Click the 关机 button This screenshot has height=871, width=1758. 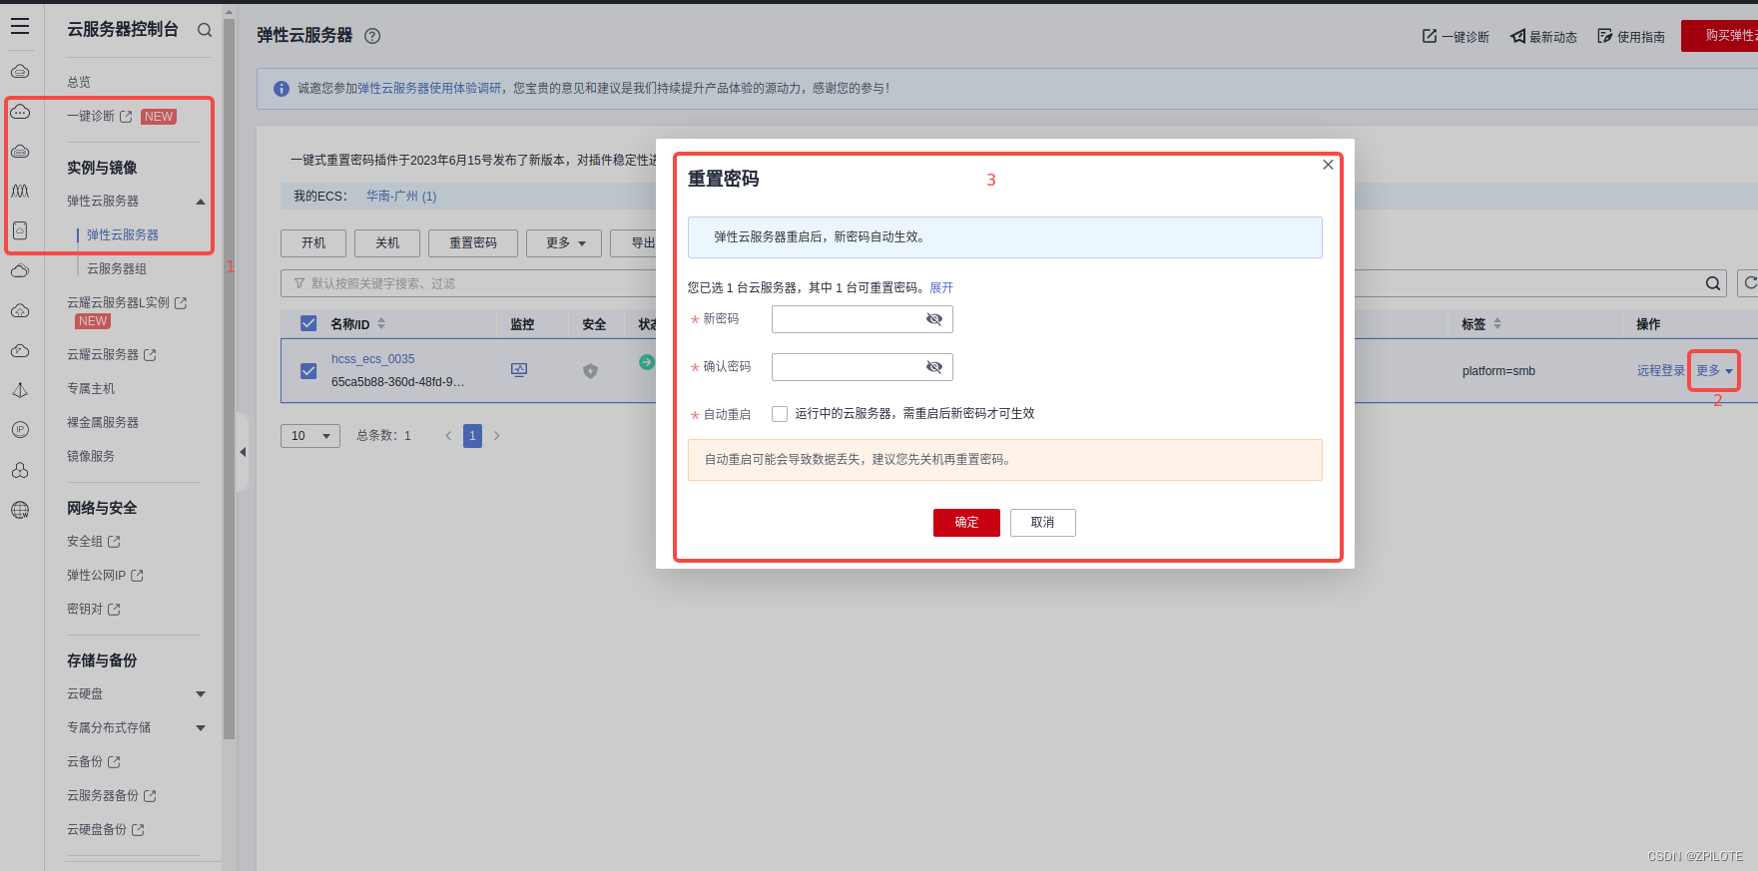pos(387,243)
